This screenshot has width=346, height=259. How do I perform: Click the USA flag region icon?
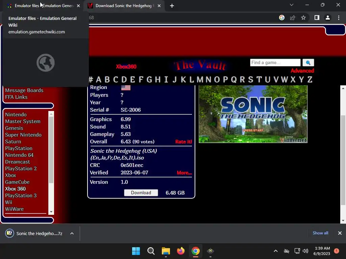point(126,88)
